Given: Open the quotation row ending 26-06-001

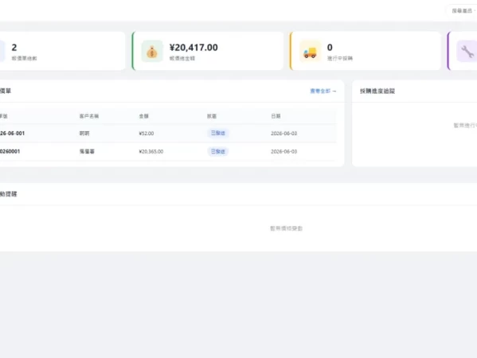Looking at the screenshot, I should coord(168,134).
